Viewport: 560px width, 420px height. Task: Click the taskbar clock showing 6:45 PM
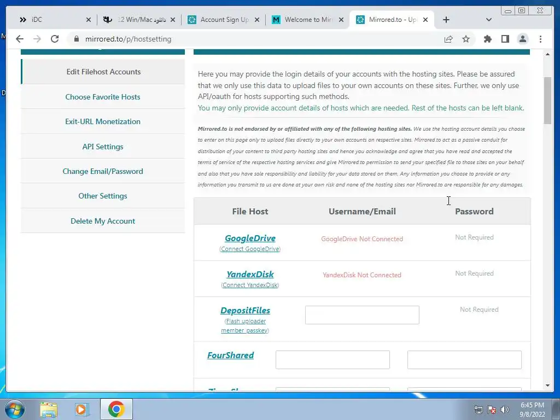click(532, 410)
